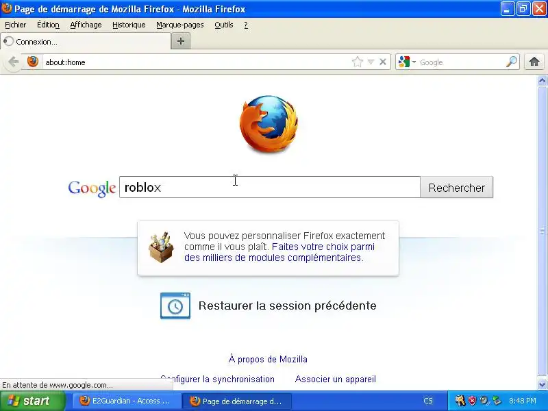Click the first system tray icon
This screenshot has height=411, width=548.
460,401
